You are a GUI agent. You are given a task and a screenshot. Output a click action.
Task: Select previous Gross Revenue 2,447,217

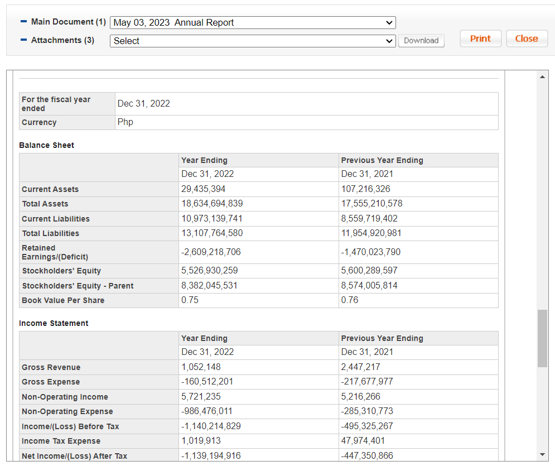(361, 367)
